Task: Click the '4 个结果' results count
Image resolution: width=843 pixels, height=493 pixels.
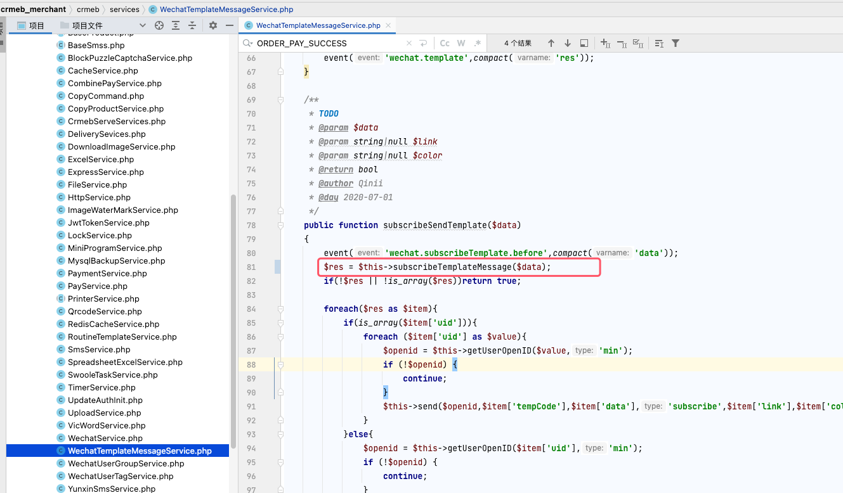Action: 518,43
